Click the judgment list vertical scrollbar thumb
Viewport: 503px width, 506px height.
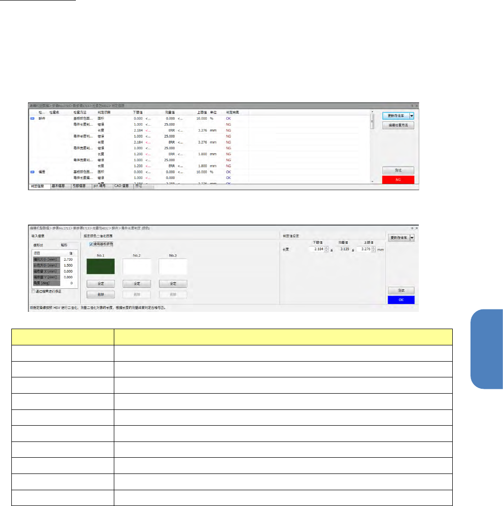(x=372, y=121)
